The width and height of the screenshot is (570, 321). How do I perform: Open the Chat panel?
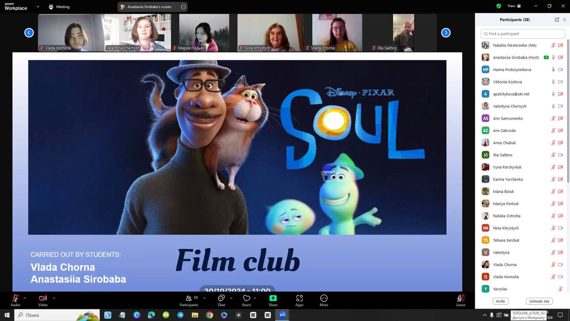click(221, 299)
